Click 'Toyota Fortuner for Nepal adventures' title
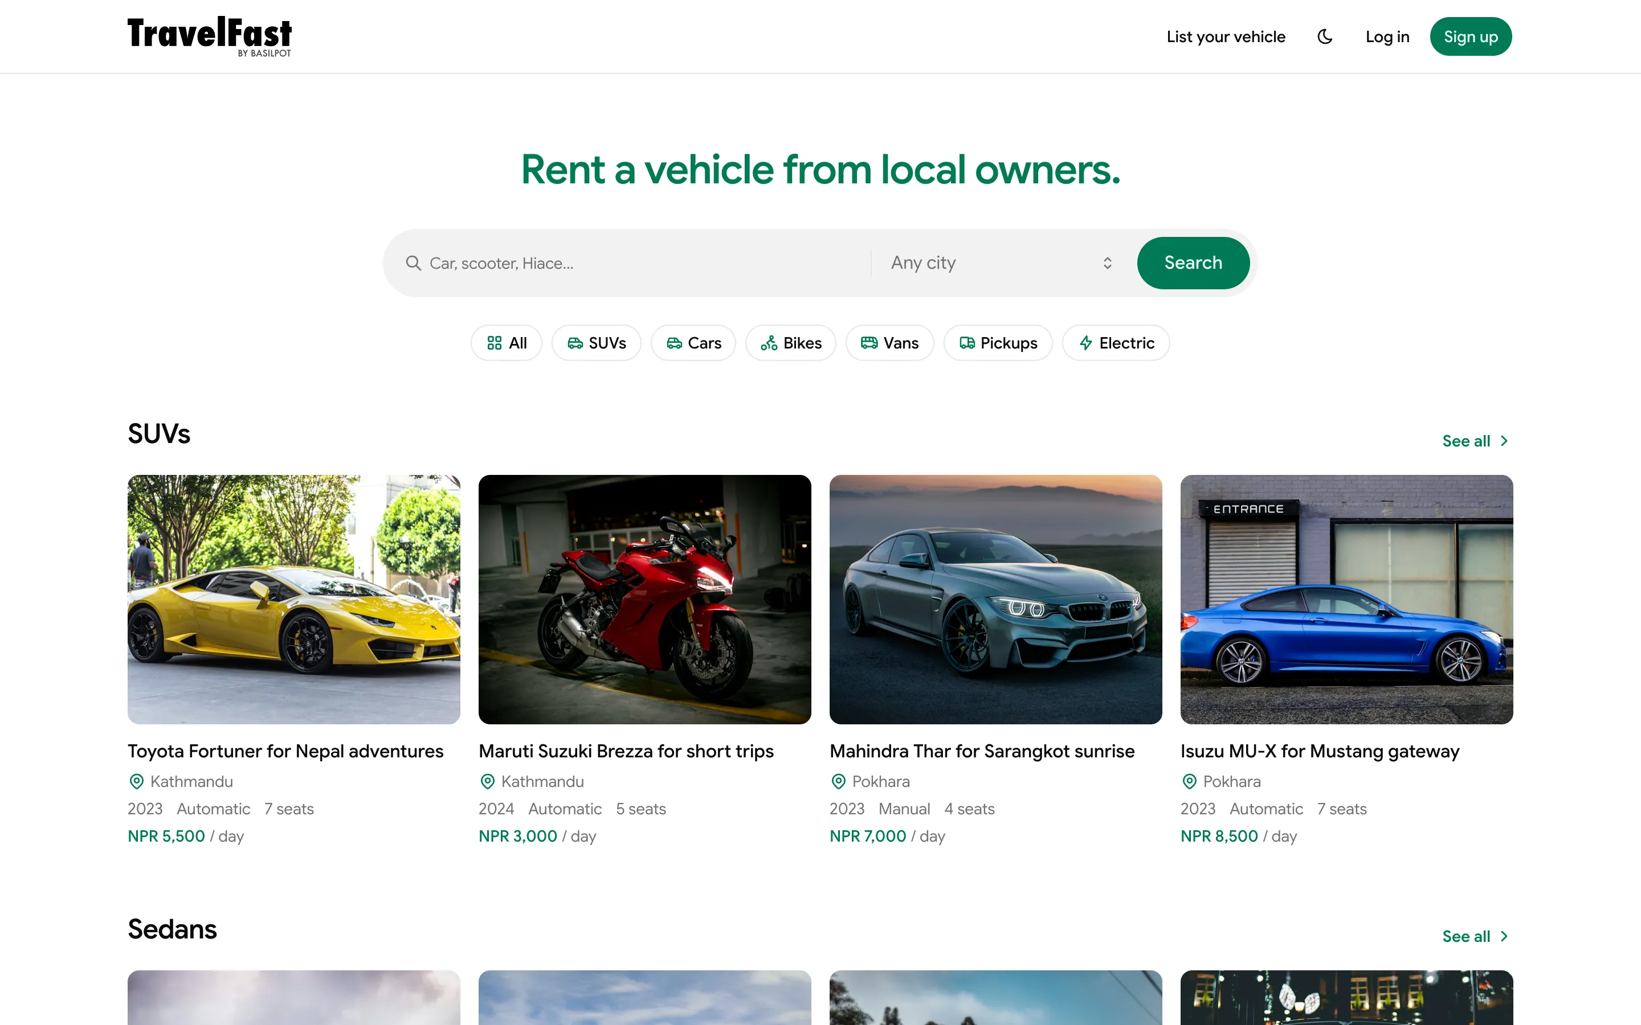Image resolution: width=1641 pixels, height=1025 pixels. (x=285, y=751)
